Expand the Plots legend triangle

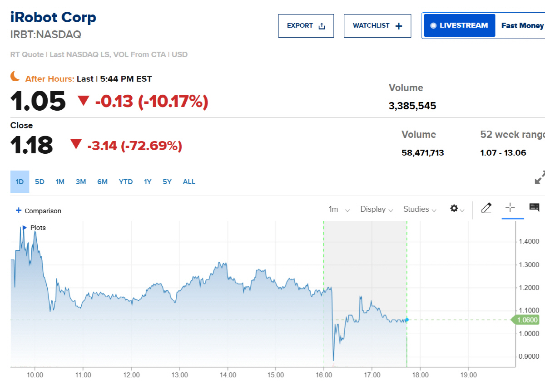(x=25, y=228)
